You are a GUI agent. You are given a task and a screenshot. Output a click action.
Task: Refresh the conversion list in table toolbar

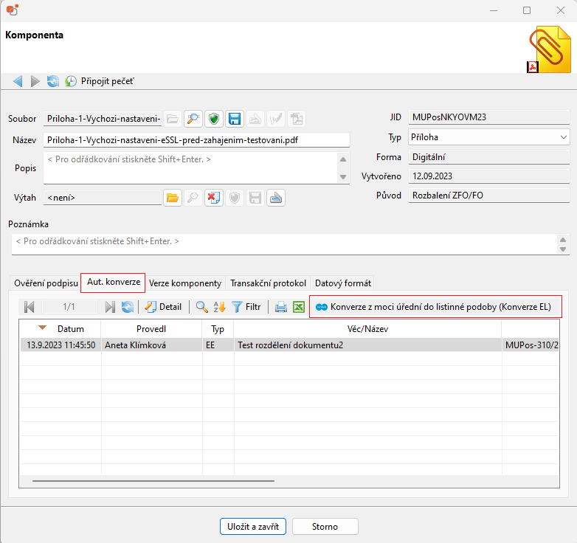(x=128, y=307)
